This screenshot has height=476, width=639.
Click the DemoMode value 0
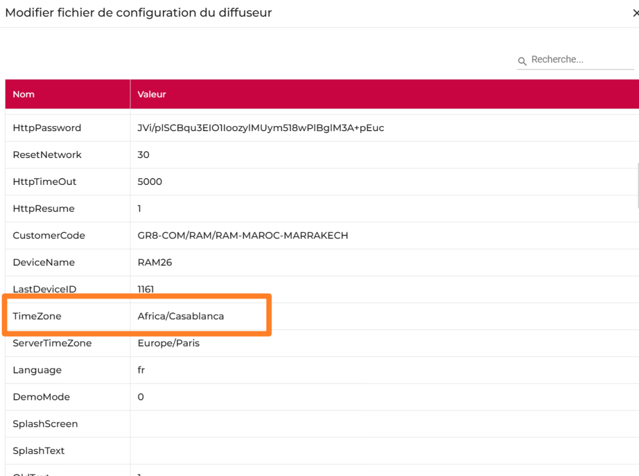(x=140, y=397)
